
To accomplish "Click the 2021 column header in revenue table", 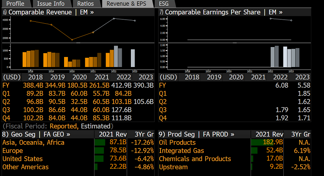I will 102,77.
